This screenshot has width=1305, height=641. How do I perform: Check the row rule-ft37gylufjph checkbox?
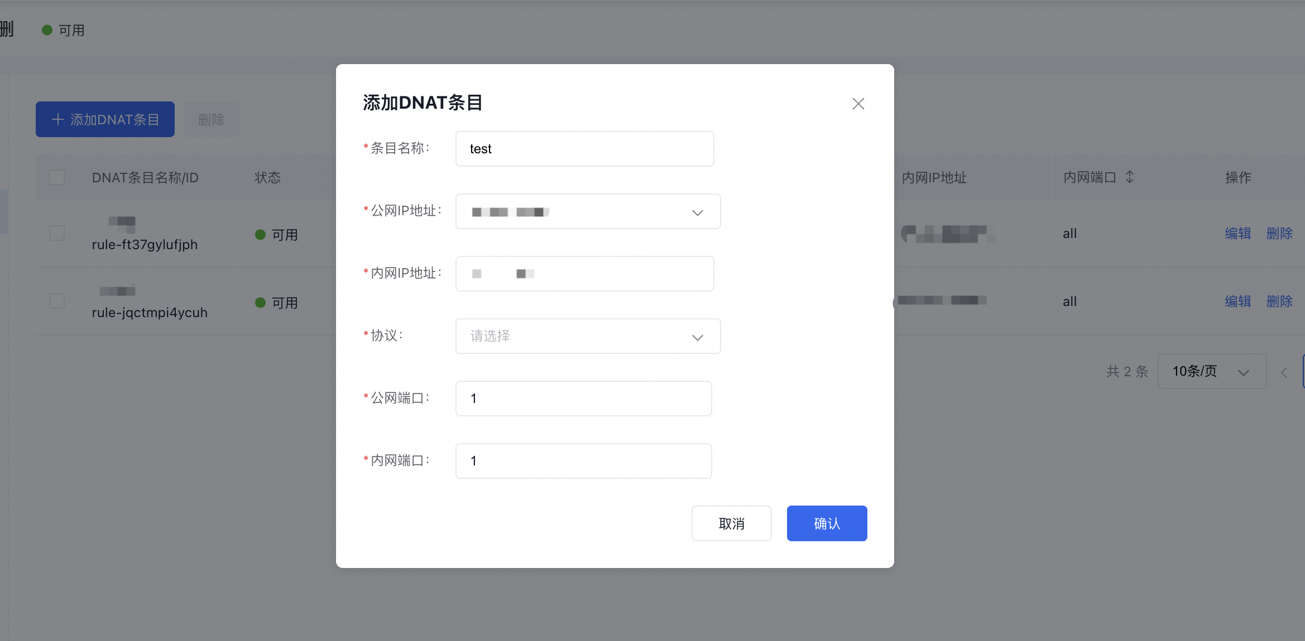pos(57,233)
